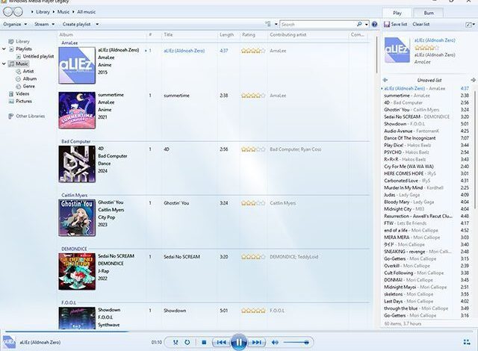Click the Pause button
This screenshot has height=351, width=478.
tap(239, 342)
